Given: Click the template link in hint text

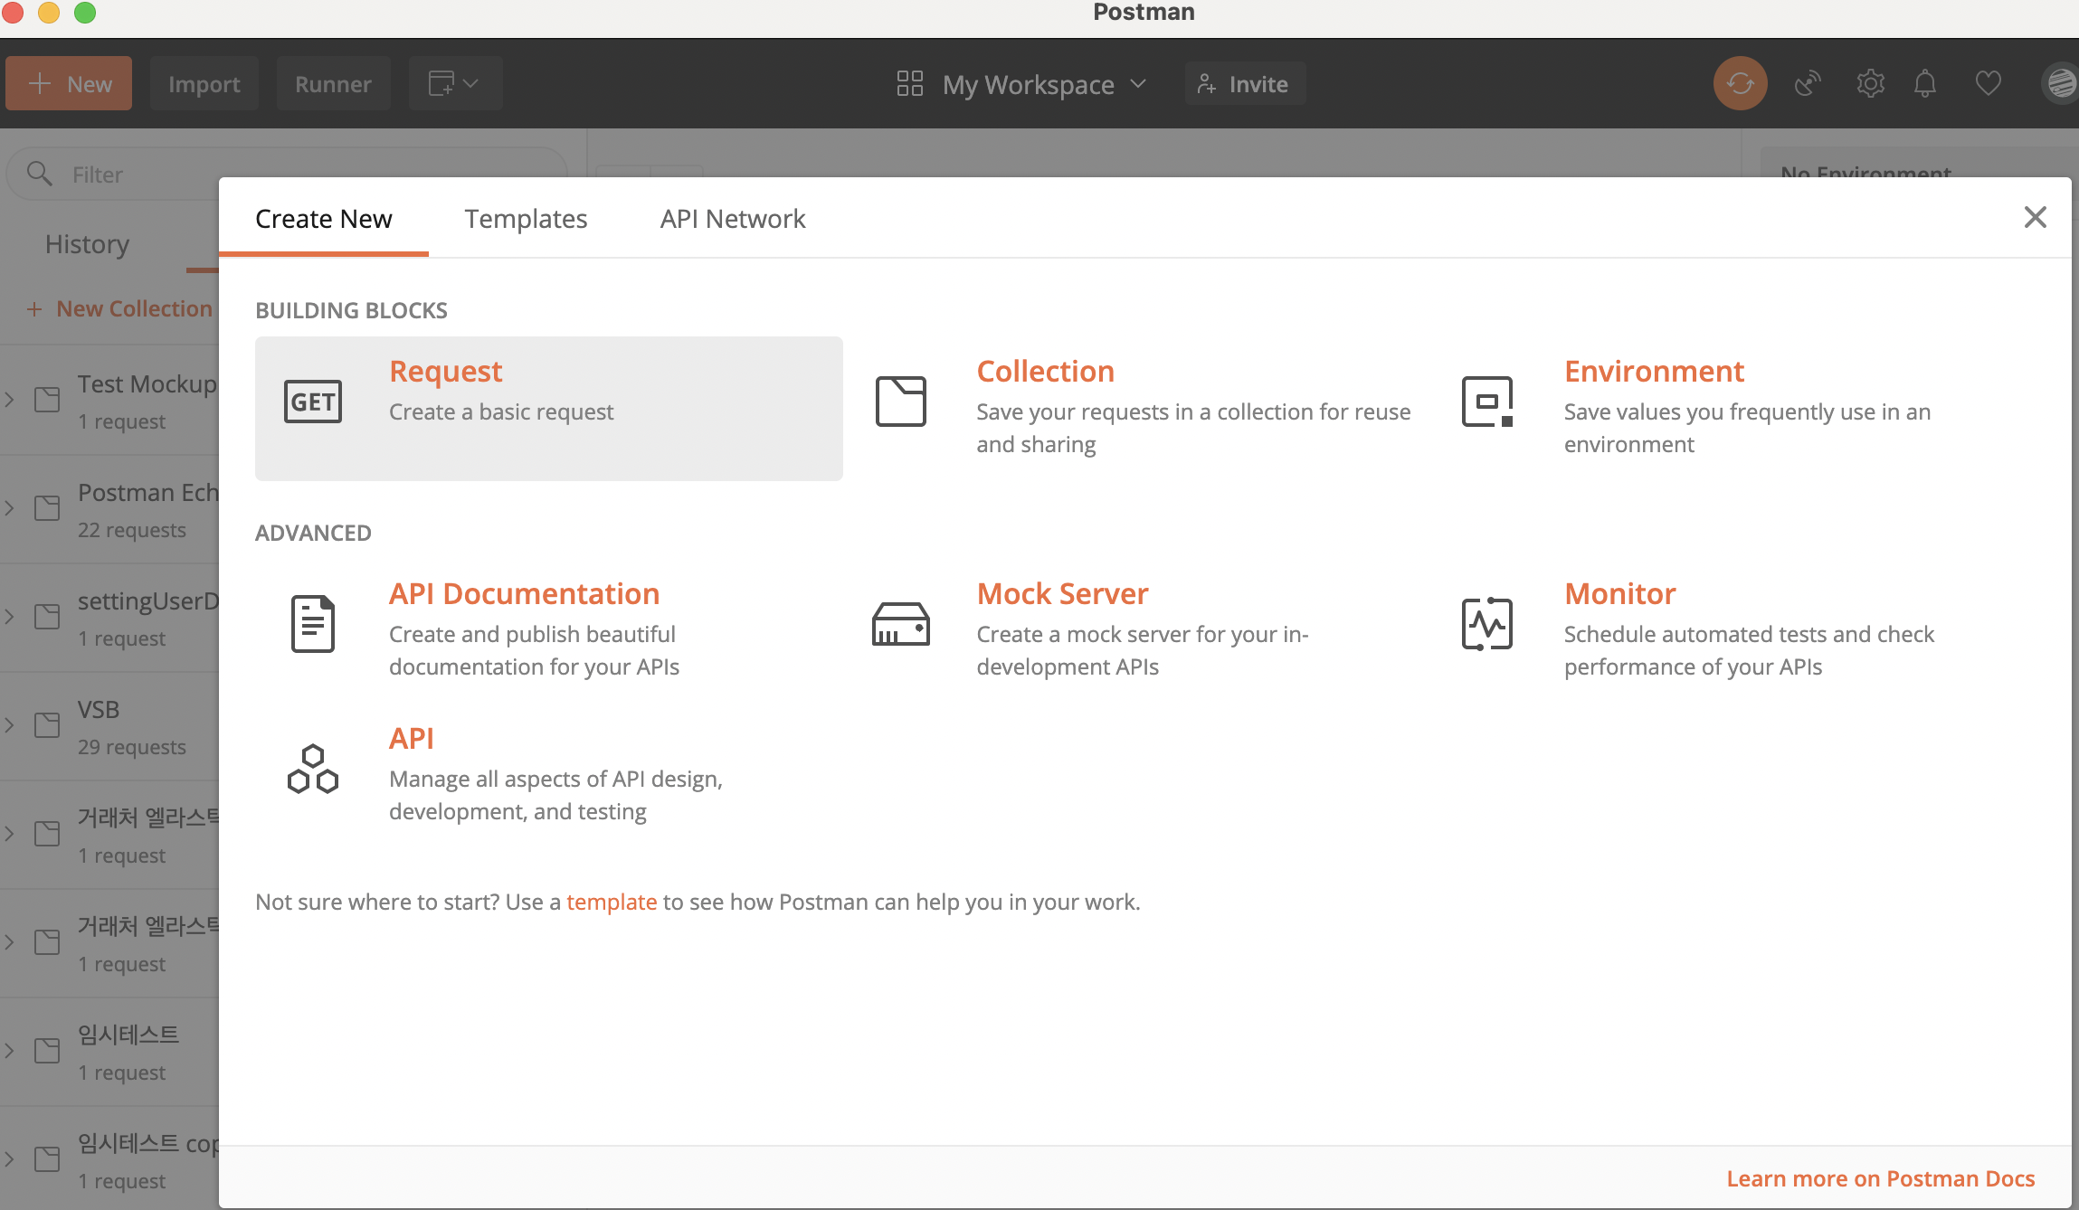Looking at the screenshot, I should [612, 902].
